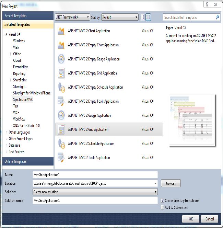Select Extensibility template category

20,67
